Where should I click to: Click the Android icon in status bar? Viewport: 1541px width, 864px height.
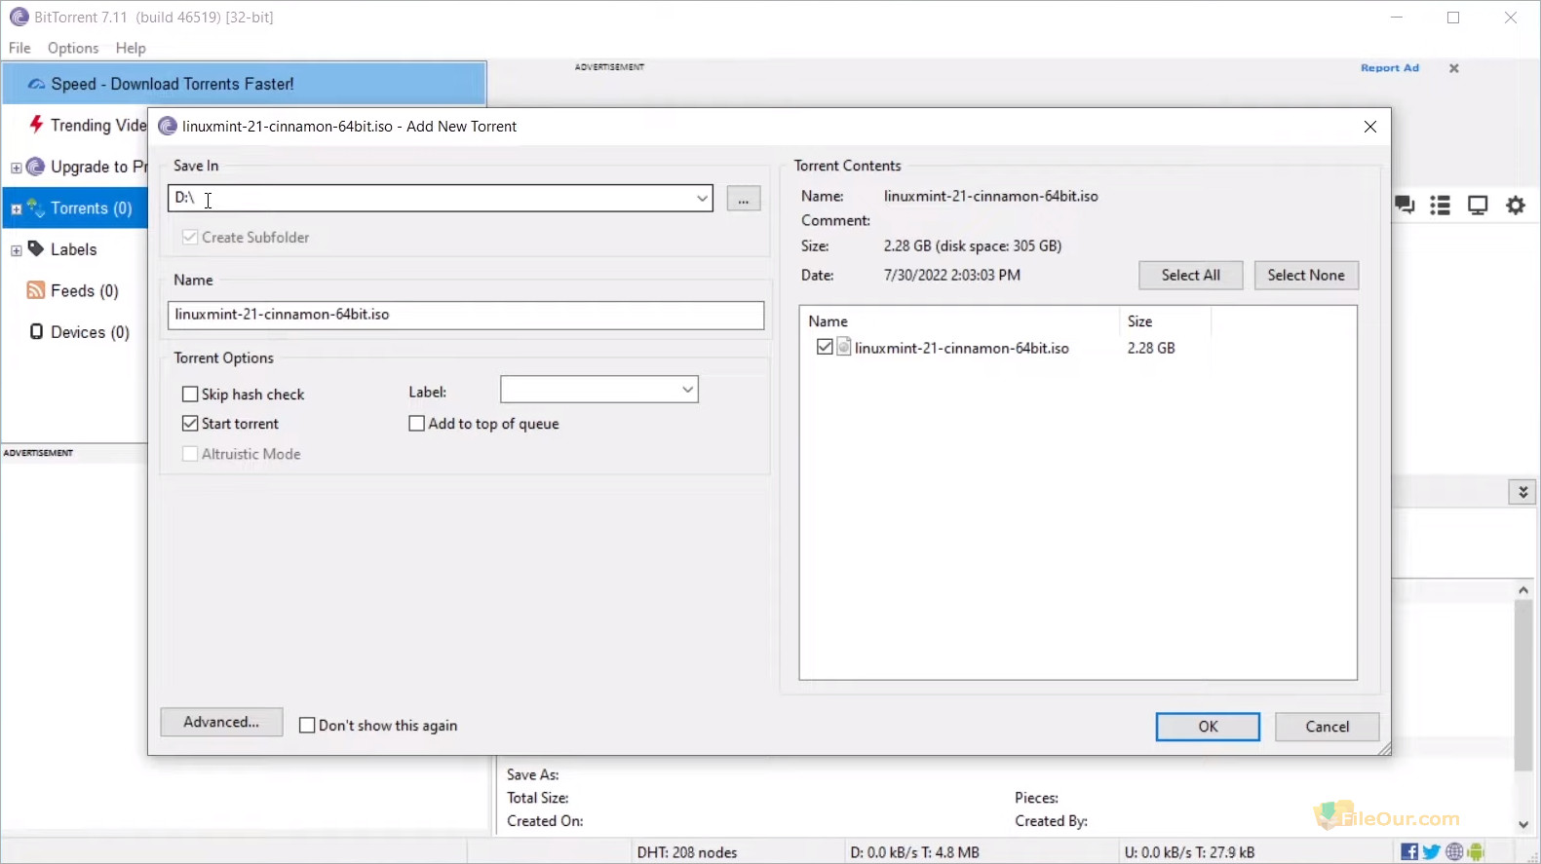point(1476,852)
